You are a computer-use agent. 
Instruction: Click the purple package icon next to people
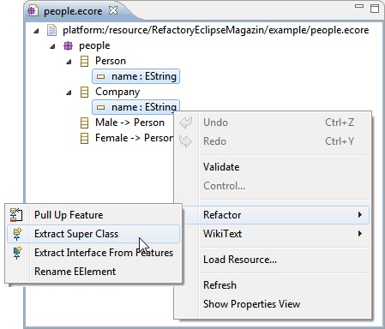[68, 45]
